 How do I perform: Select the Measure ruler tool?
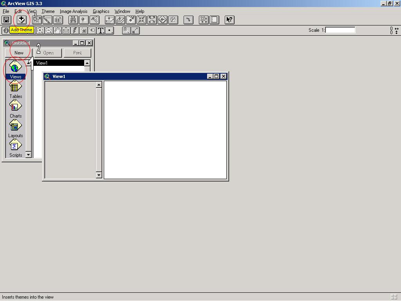pyautogui.click(x=66, y=31)
